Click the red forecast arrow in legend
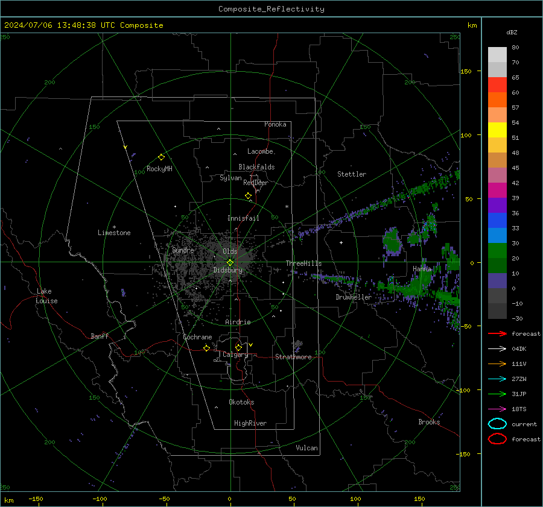 497,333
